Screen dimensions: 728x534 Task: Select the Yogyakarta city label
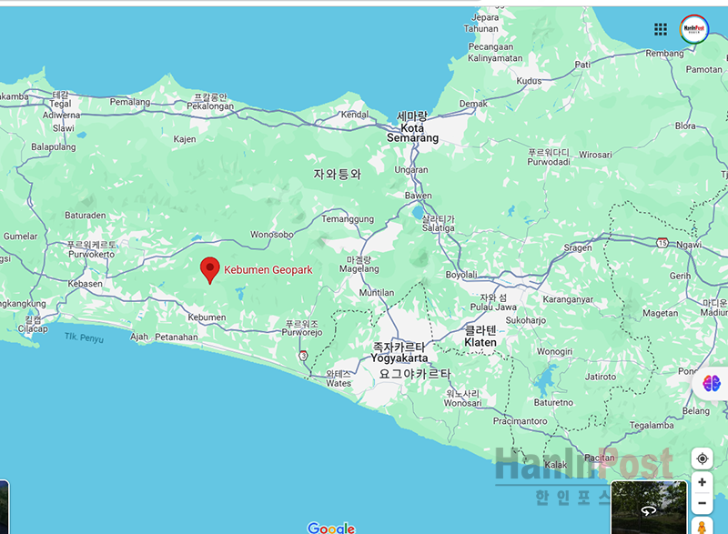[x=399, y=358]
